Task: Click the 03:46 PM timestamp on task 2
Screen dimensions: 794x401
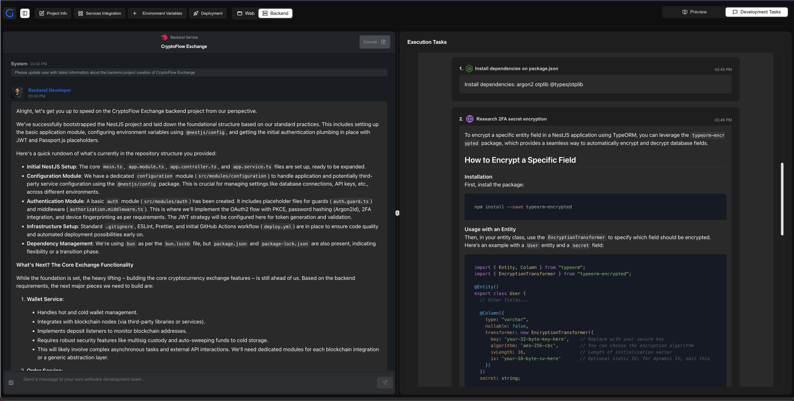Action: coord(723,120)
